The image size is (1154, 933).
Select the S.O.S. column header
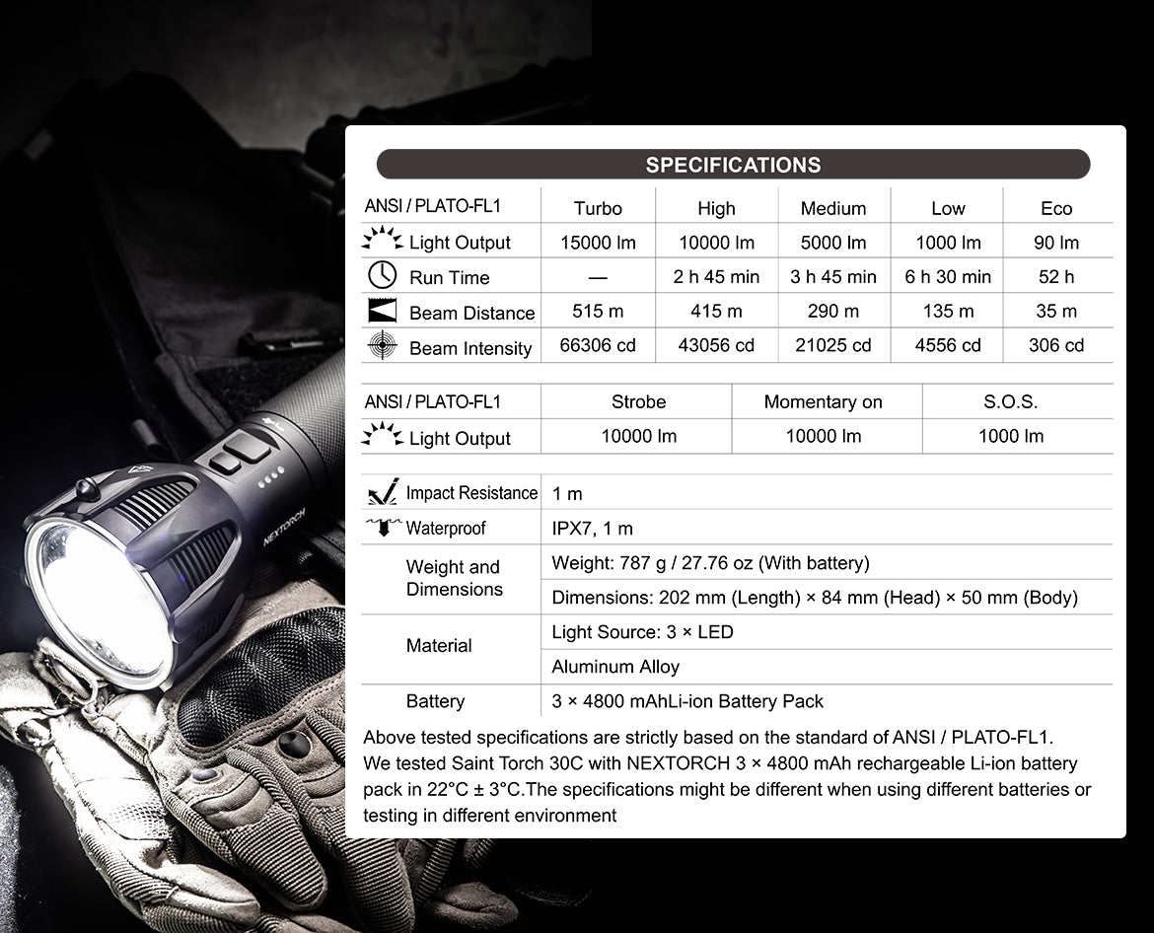point(1010,401)
